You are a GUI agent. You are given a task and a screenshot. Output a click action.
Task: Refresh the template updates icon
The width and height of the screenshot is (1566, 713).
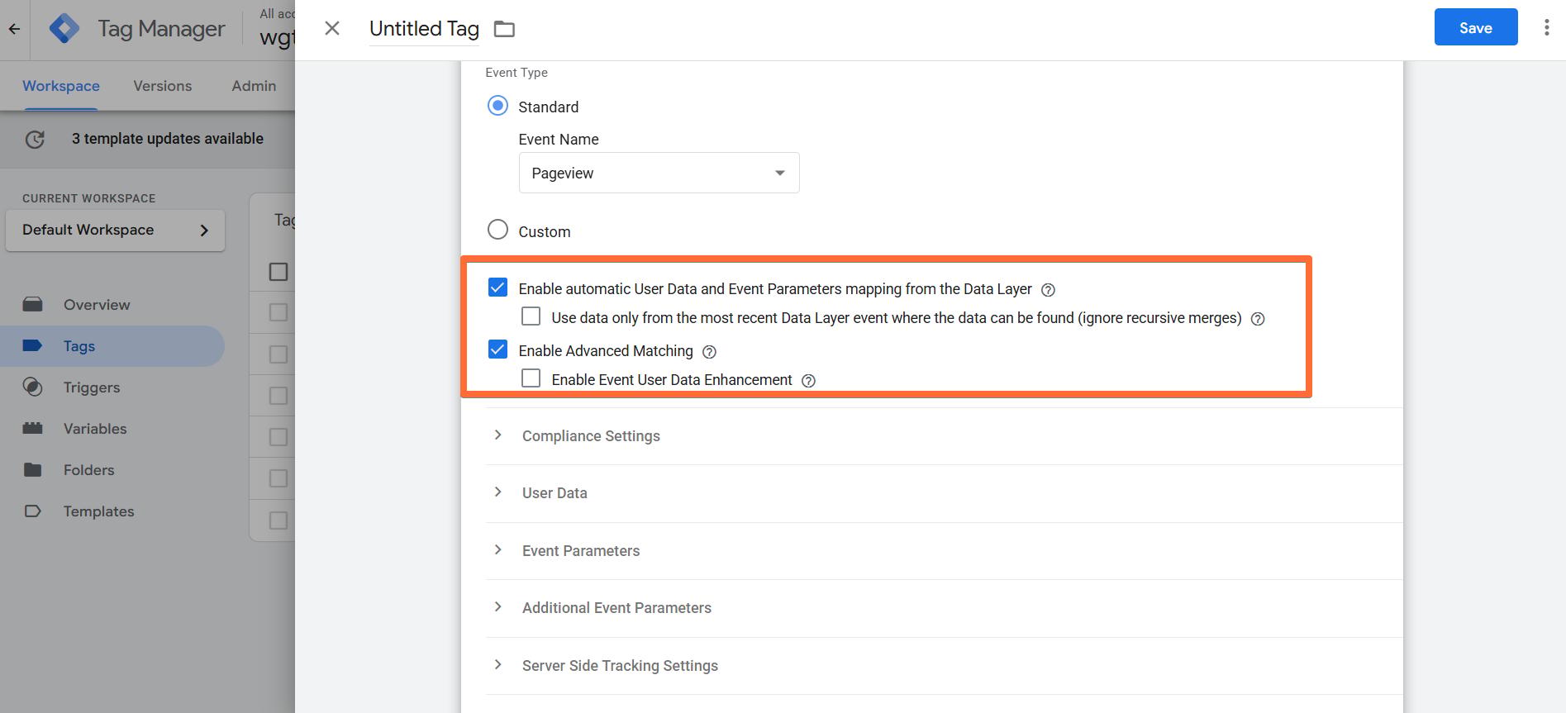(35, 140)
